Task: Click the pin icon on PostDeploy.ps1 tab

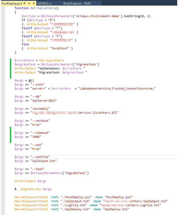Action: (x=29, y=3)
